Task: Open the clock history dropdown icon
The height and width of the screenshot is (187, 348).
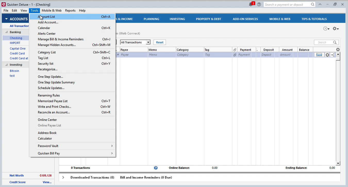Action: (x=326, y=29)
